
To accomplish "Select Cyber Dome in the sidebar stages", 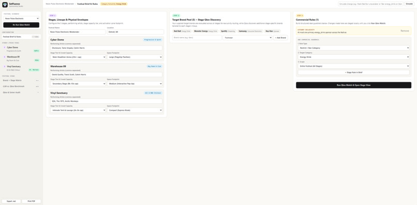I will pos(21,49).
